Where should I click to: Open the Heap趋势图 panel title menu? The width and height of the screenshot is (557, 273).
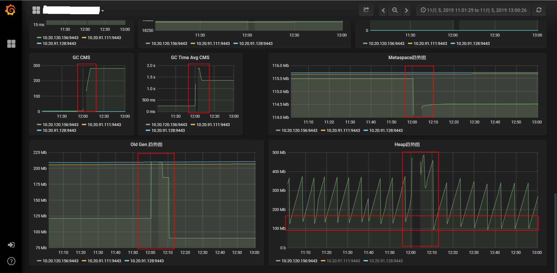pos(407,144)
